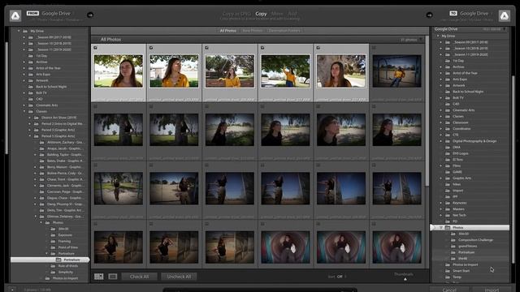This screenshot has height=292, width=520.
Task: Click source Google Drive name after FROM
Action: 56,13
